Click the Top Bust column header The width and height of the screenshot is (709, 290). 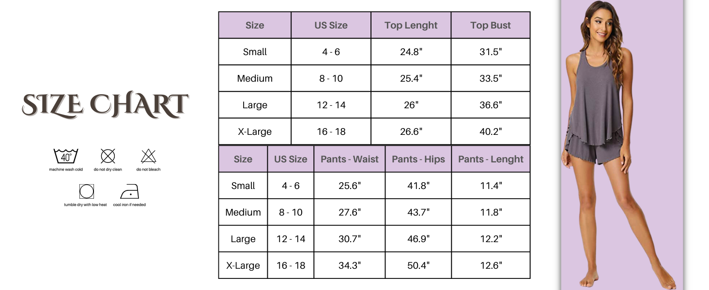coord(490,26)
